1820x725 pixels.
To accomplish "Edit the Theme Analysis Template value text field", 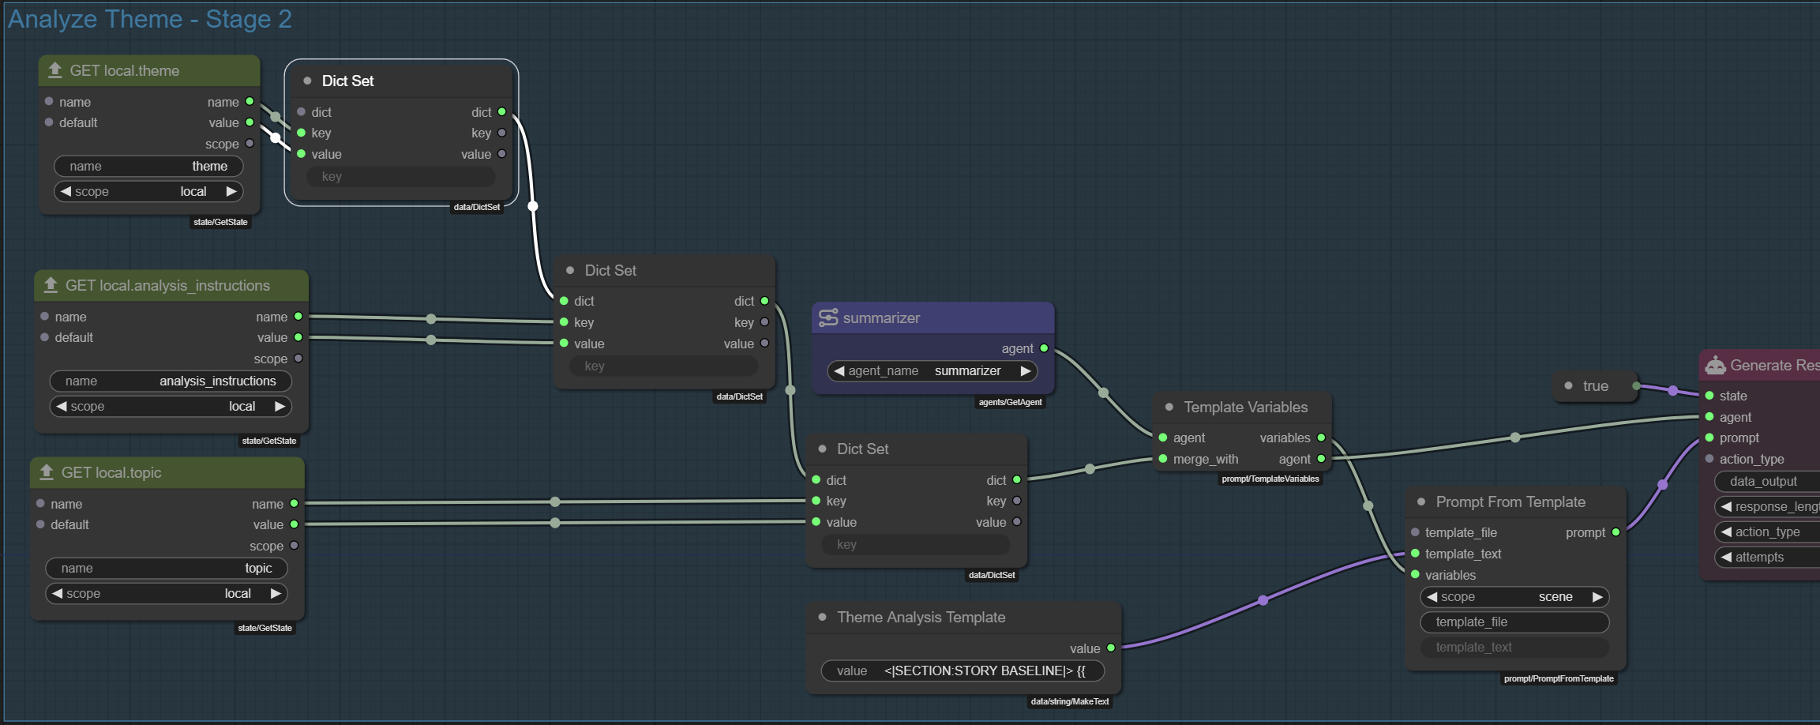I will 963,671.
